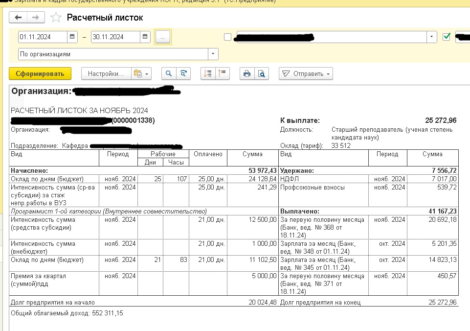Click Начислено total 53 972,43
Screen dimensions: 470x331
point(262,170)
